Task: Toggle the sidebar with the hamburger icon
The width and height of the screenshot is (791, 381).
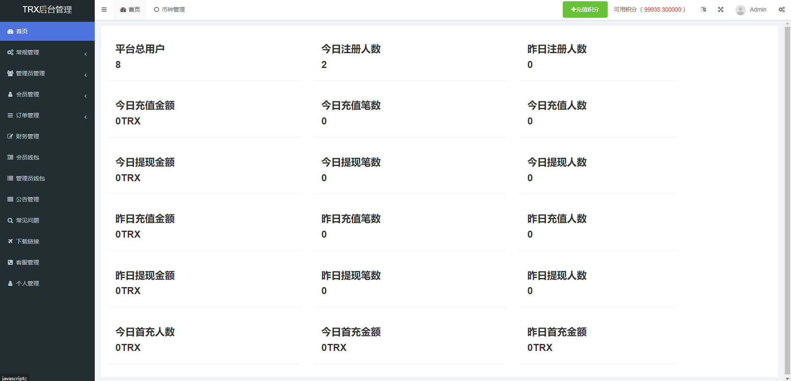Action: click(104, 9)
